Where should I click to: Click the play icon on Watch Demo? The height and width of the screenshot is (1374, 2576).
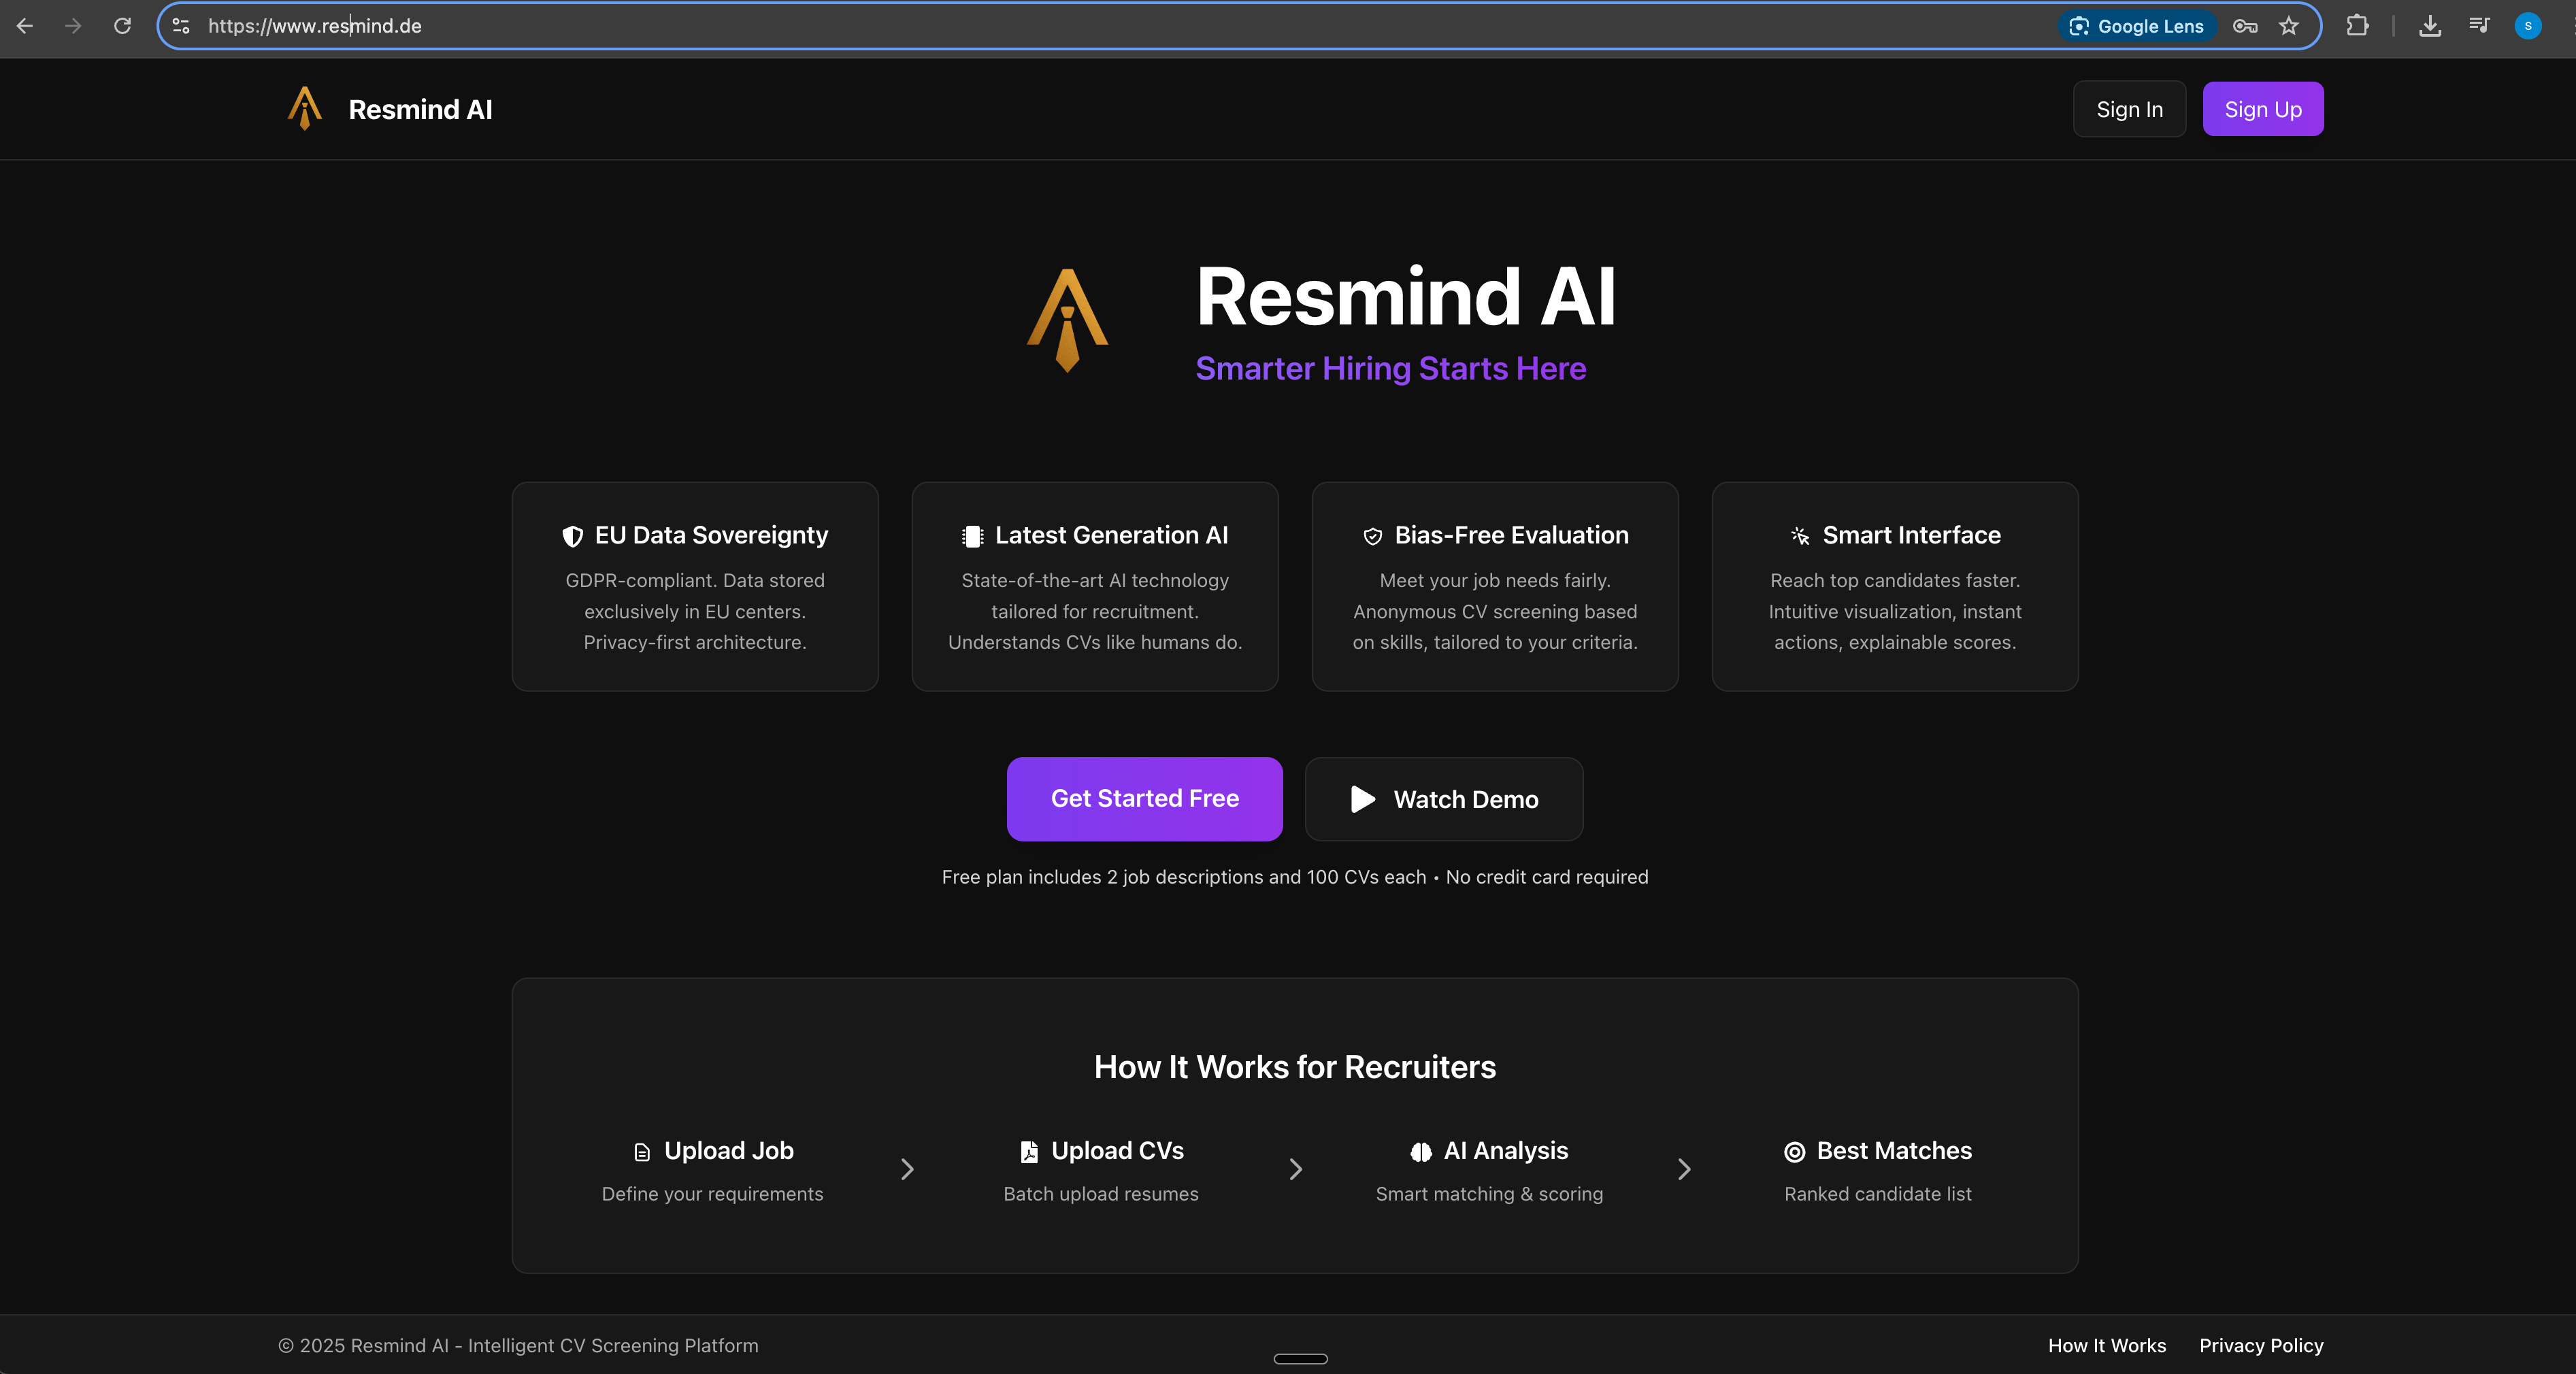point(1362,799)
